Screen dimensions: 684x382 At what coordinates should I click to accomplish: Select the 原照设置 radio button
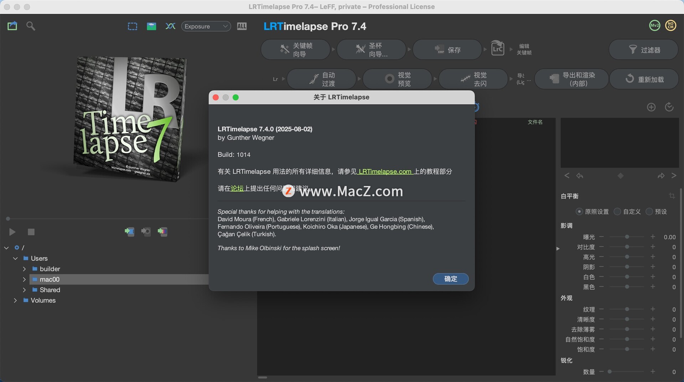click(579, 212)
